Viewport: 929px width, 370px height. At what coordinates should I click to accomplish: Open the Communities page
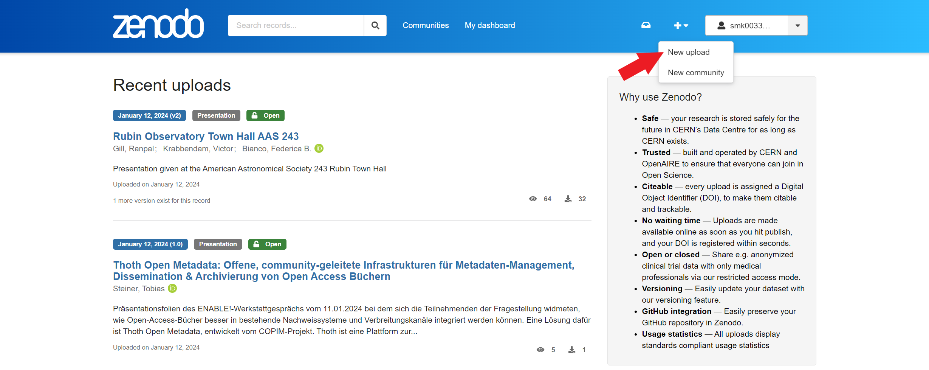[426, 25]
